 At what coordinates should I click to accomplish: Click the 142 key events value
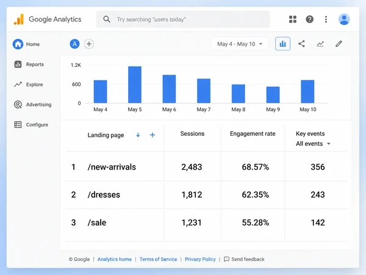point(318,223)
